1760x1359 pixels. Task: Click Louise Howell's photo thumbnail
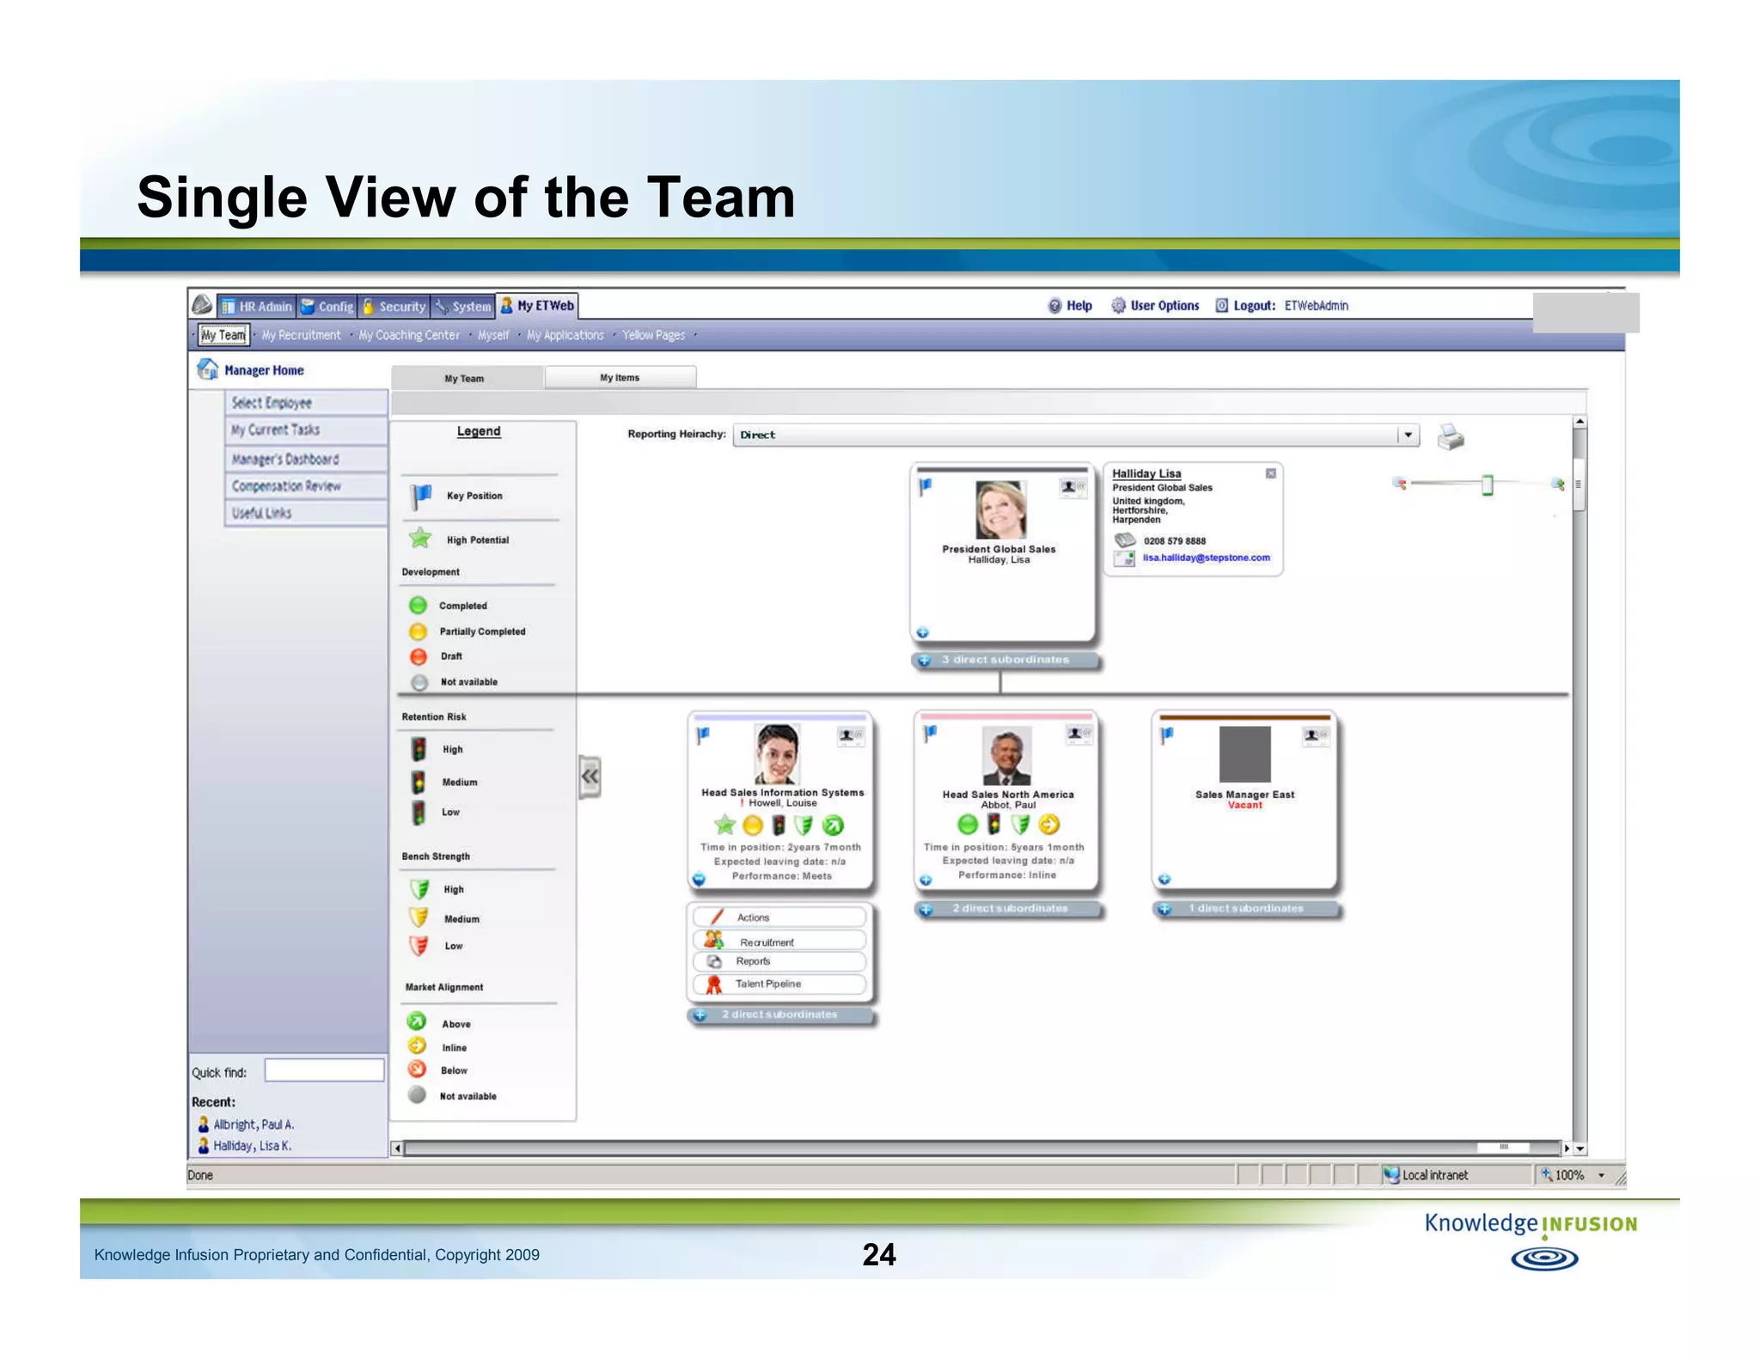click(x=778, y=754)
